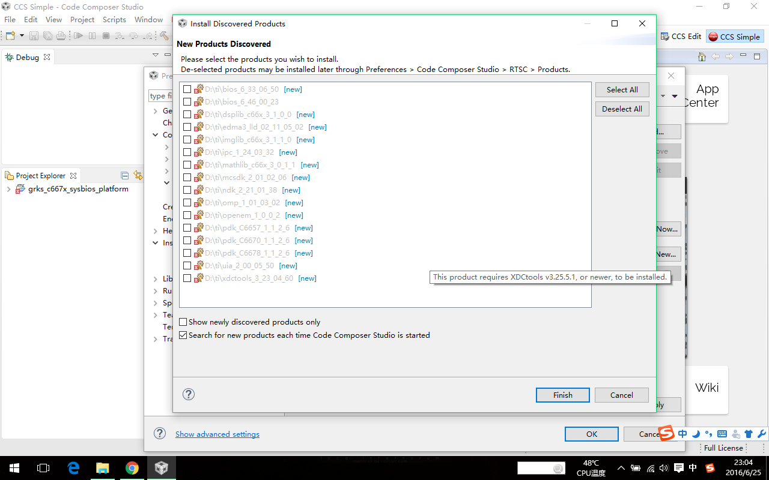
Task: Open the Project menu
Action: [82, 19]
